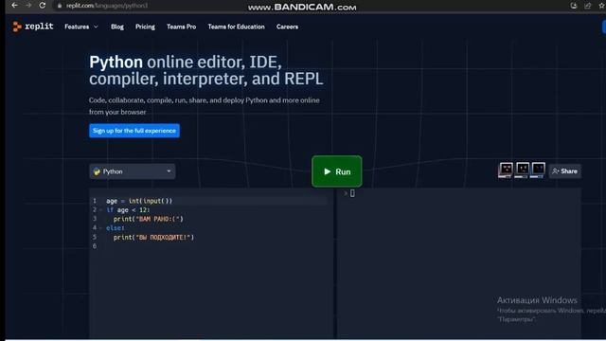Reload the page with refresh icon

42,6
